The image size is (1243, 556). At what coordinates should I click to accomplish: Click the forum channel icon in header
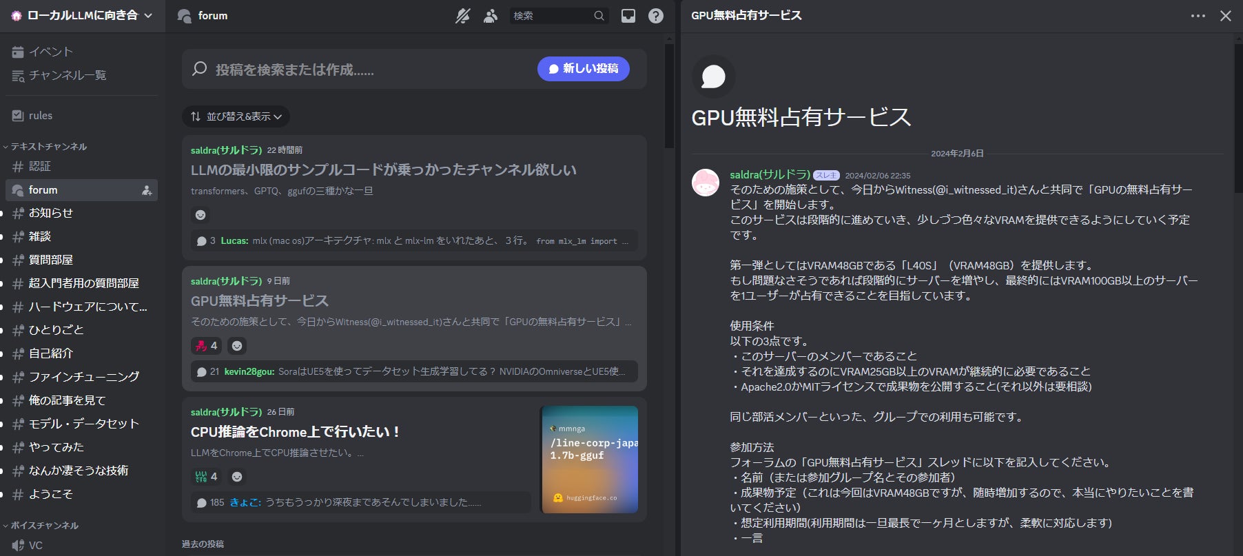click(184, 16)
